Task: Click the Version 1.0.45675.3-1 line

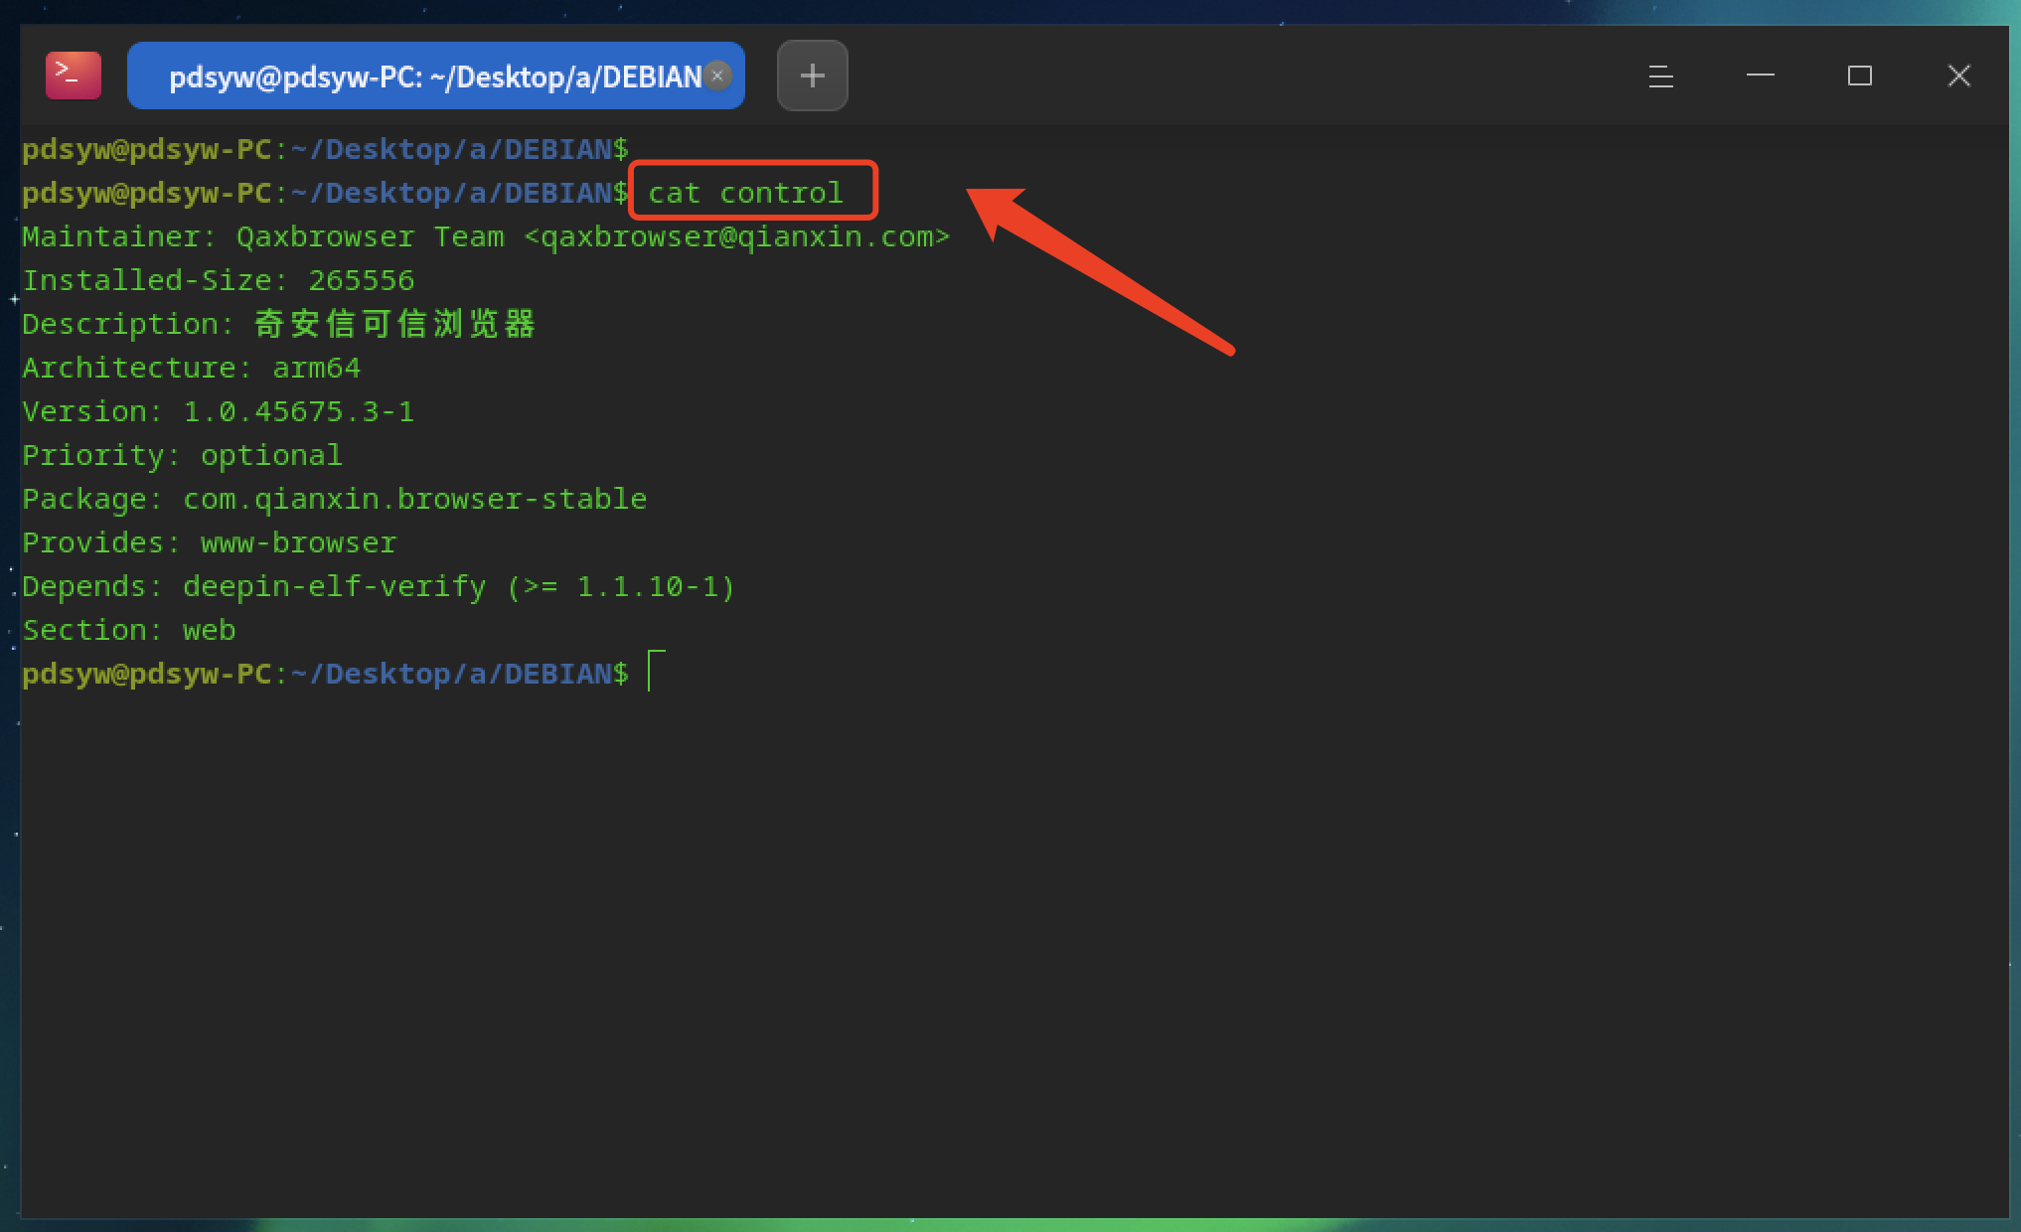Action: (x=218, y=411)
